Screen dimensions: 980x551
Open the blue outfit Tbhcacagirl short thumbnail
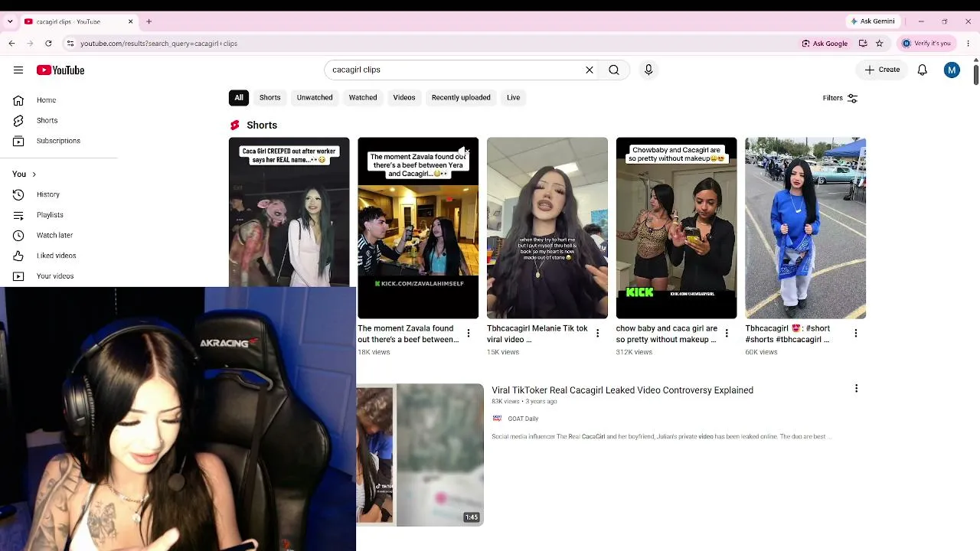click(805, 228)
